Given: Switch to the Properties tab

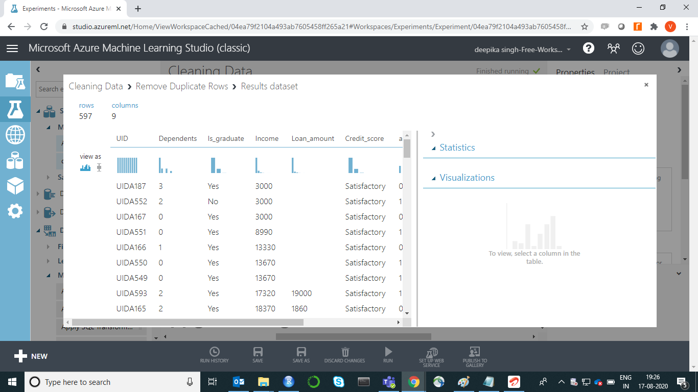Looking at the screenshot, I should pos(575,72).
